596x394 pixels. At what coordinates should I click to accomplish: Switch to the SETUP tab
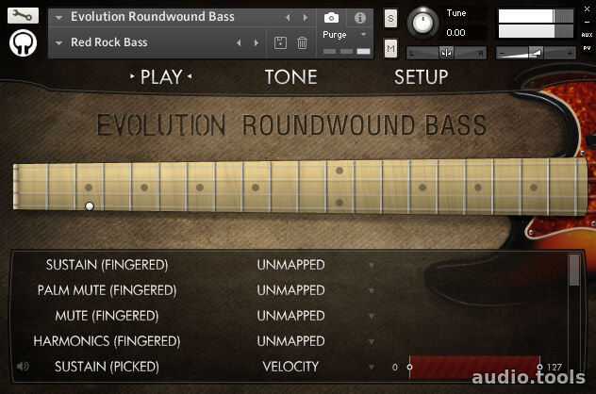point(422,77)
